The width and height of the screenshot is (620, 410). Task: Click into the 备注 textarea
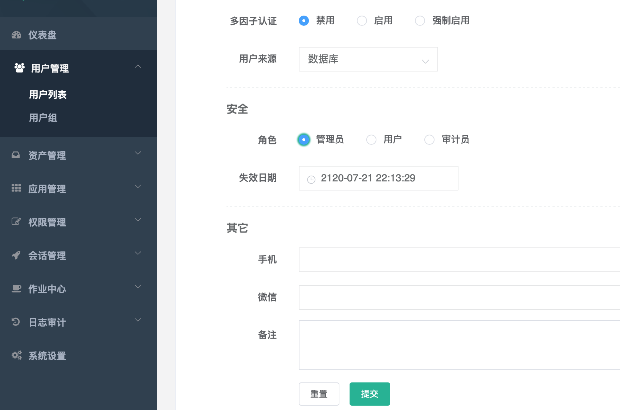pyautogui.click(x=459, y=345)
